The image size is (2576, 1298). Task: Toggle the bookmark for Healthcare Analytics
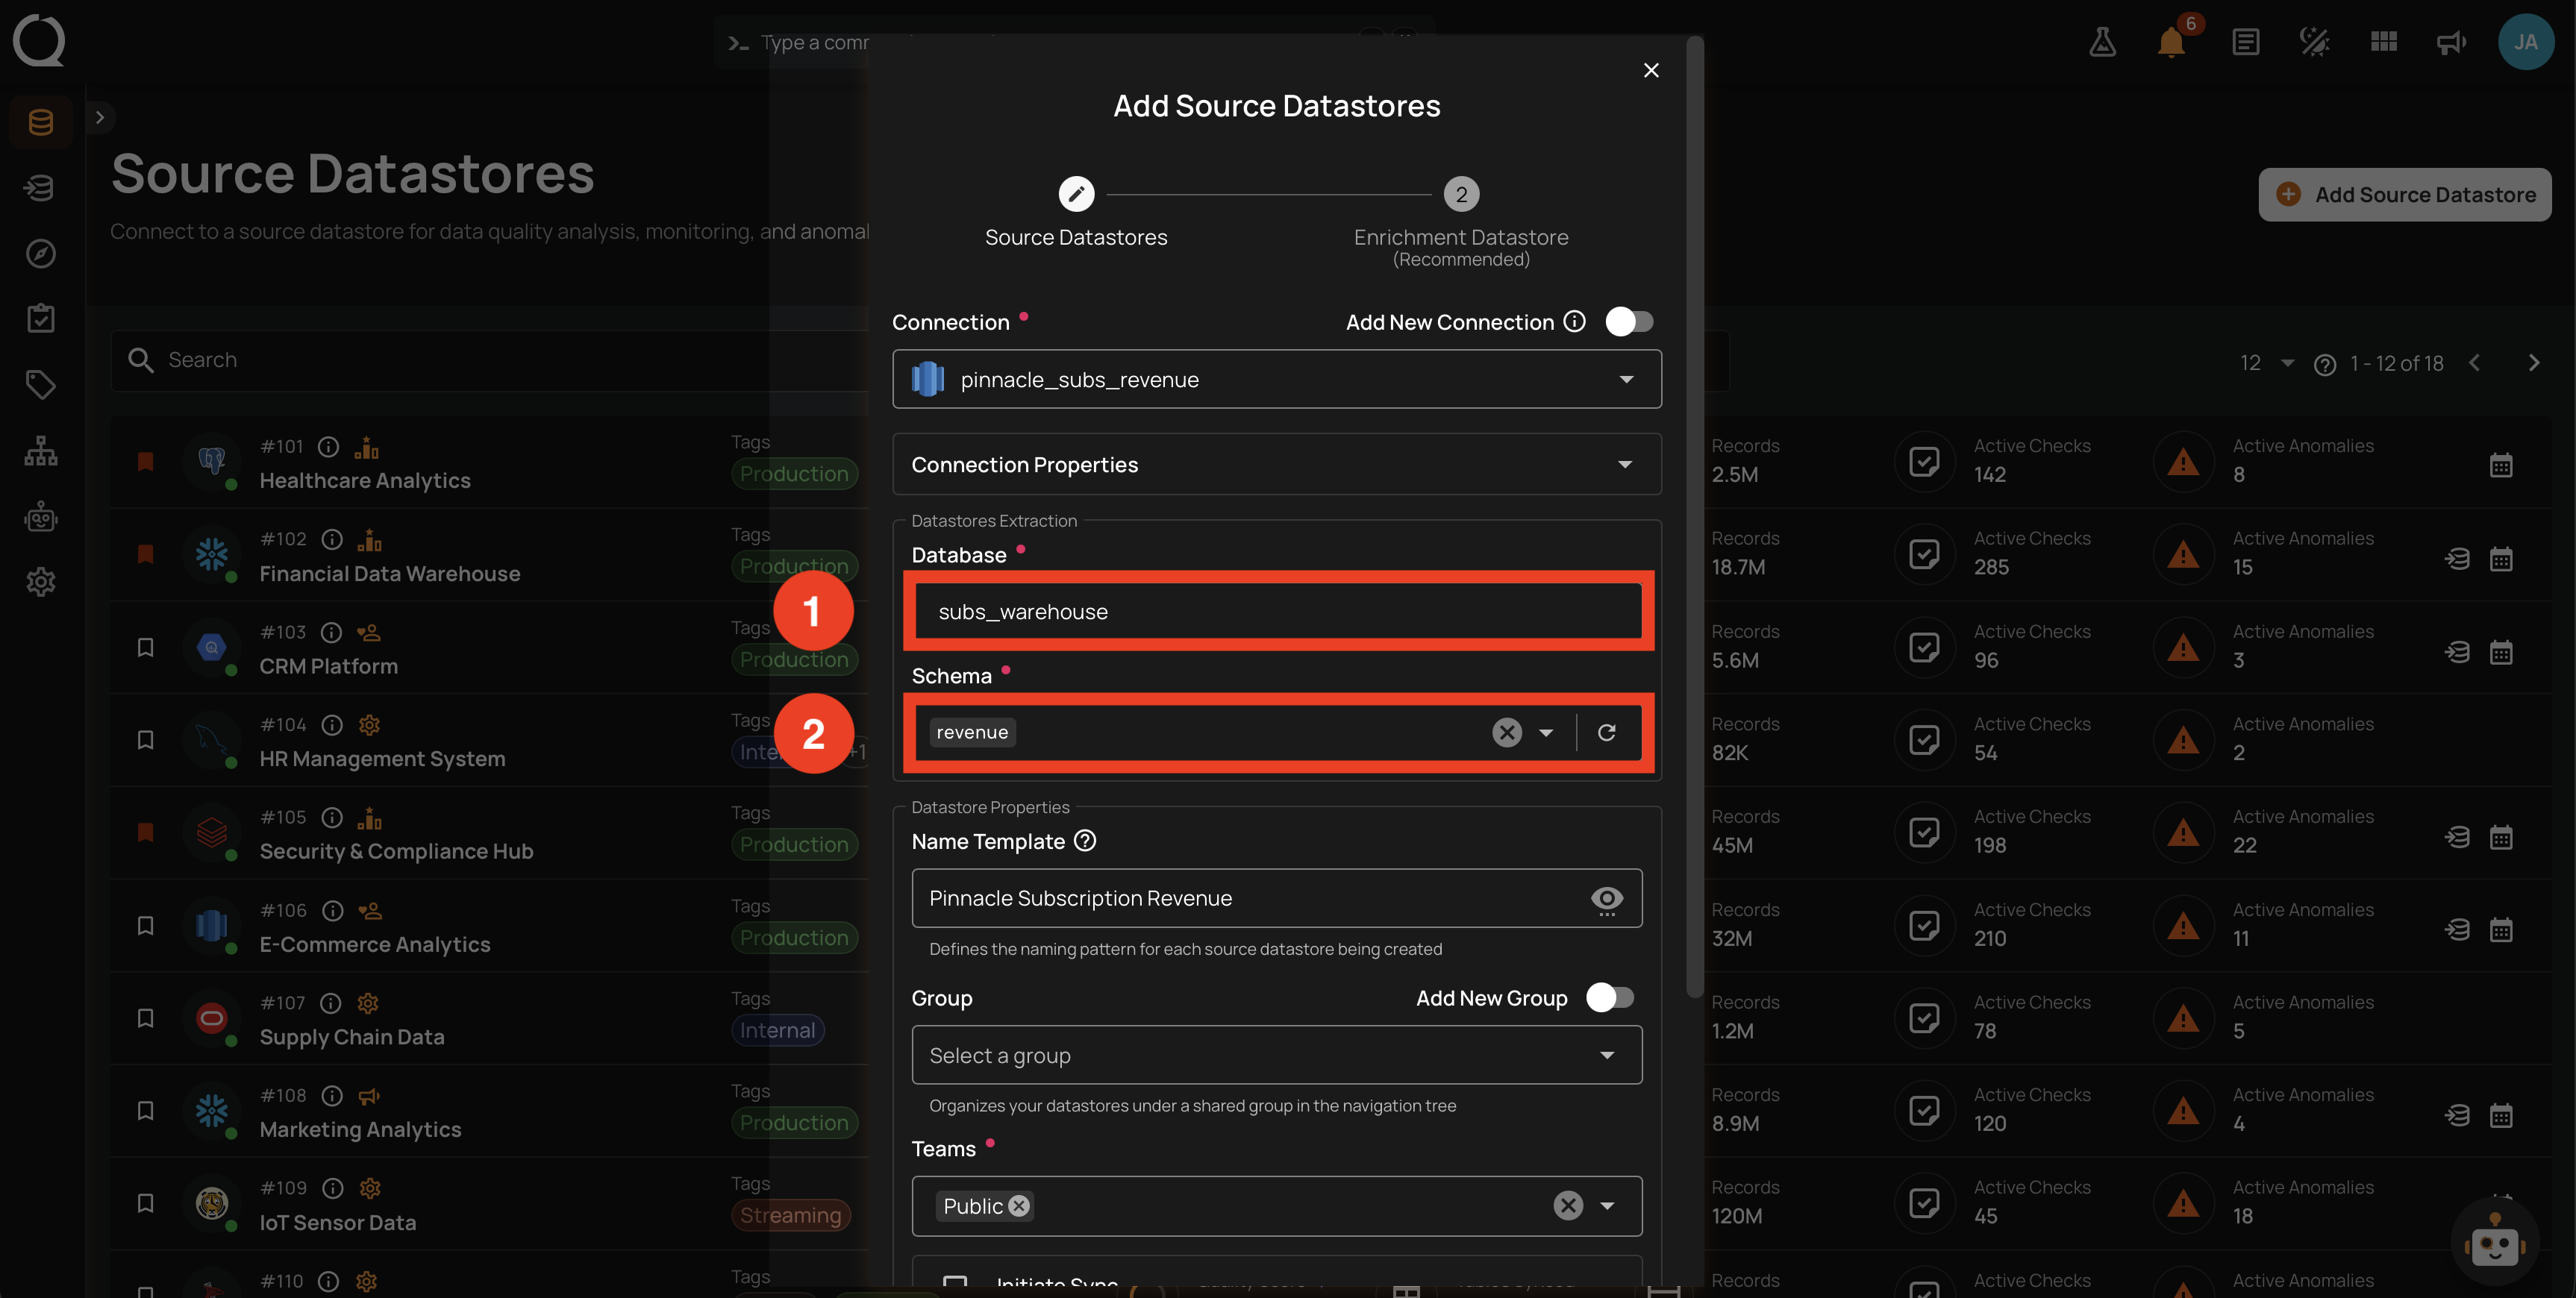tap(145, 461)
